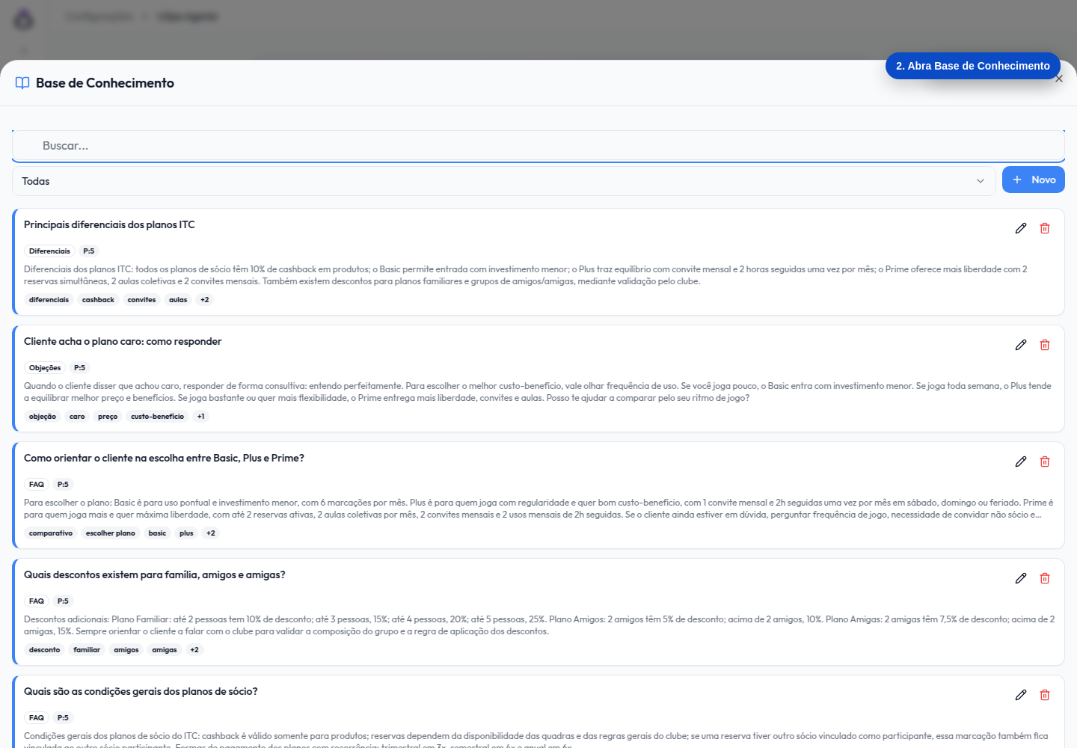Open 'Quais descontos existem para família' title
The image size is (1077, 748).
tap(154, 574)
